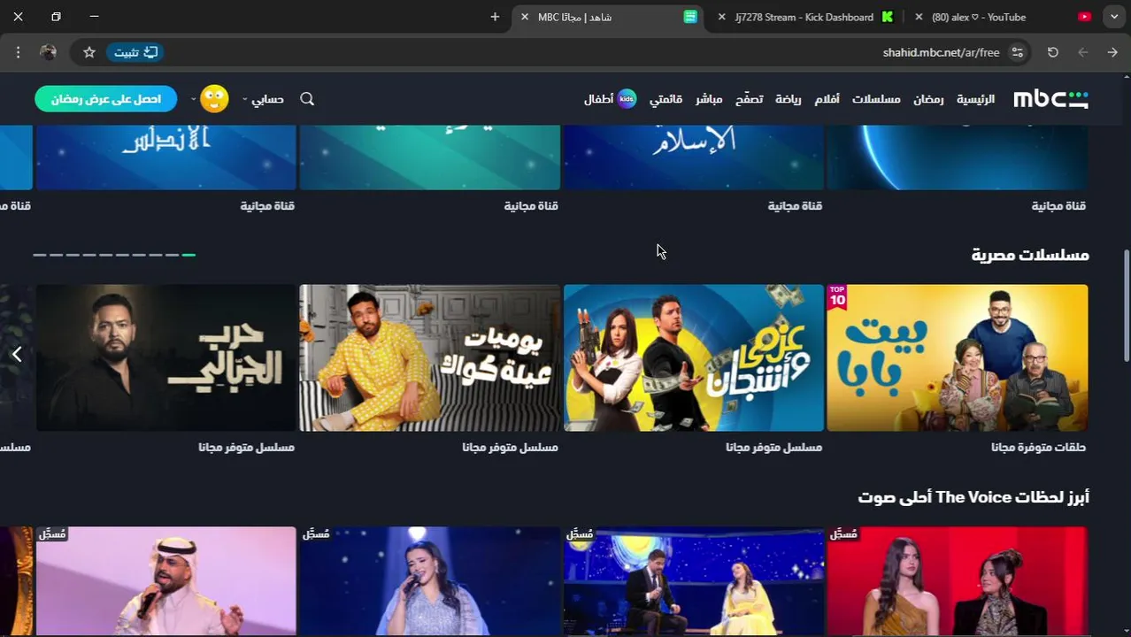This screenshot has height=637, width=1131.
Task: Open the Voice clip with two women on red
Action: point(957,581)
